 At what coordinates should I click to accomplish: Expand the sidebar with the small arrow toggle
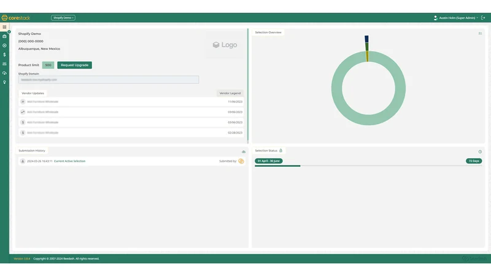[9, 32]
